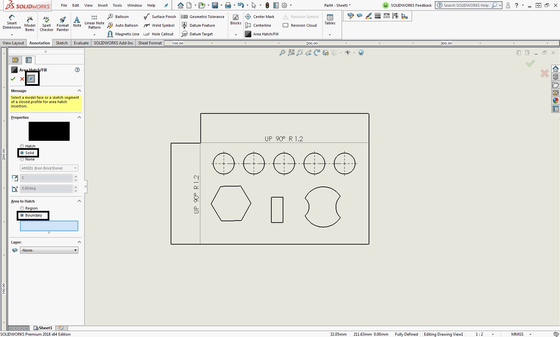Click the black solid fill preview swatch
Screen dimensions: 560x337
(x=49, y=131)
